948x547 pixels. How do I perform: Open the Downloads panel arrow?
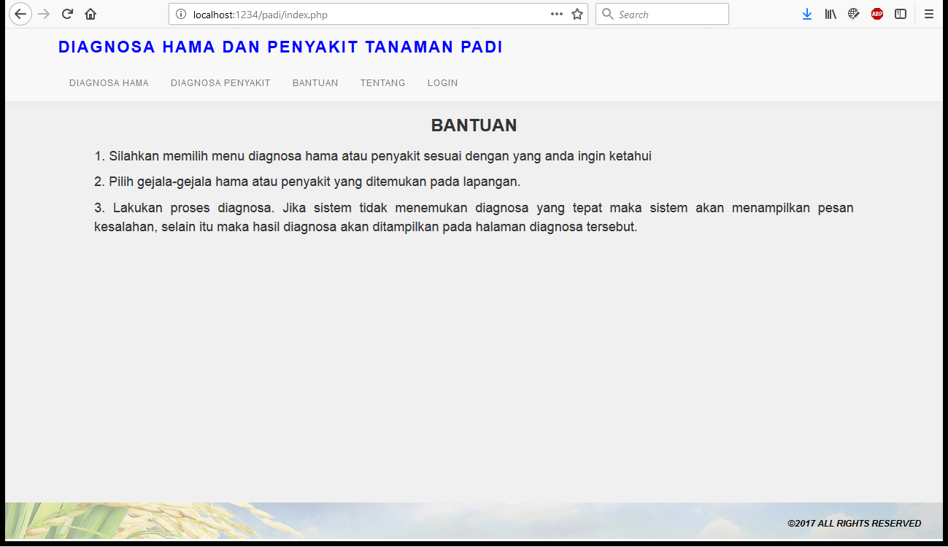806,14
